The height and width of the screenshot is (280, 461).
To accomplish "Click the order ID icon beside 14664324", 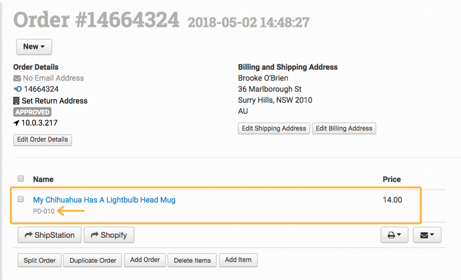I will tap(18, 89).
